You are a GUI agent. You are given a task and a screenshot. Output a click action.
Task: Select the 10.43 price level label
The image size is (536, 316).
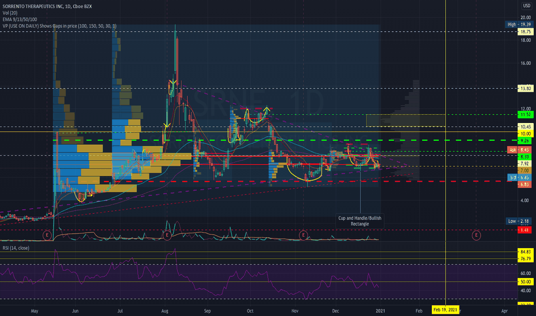[x=526, y=127]
